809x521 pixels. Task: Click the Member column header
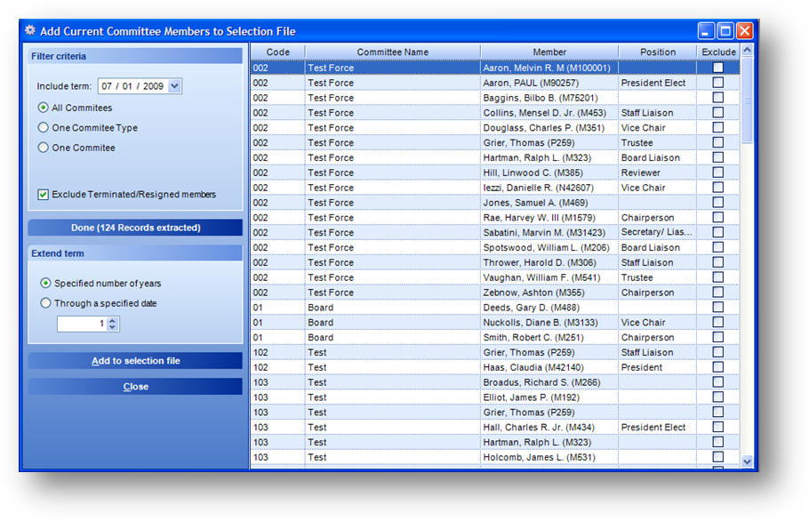coord(549,52)
